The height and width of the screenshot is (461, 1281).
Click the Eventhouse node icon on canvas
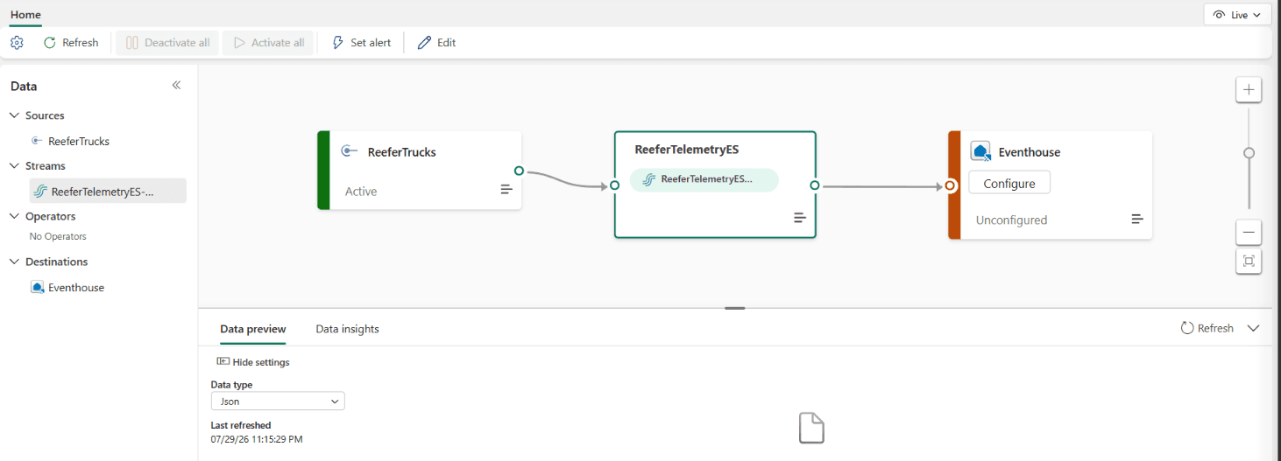980,151
